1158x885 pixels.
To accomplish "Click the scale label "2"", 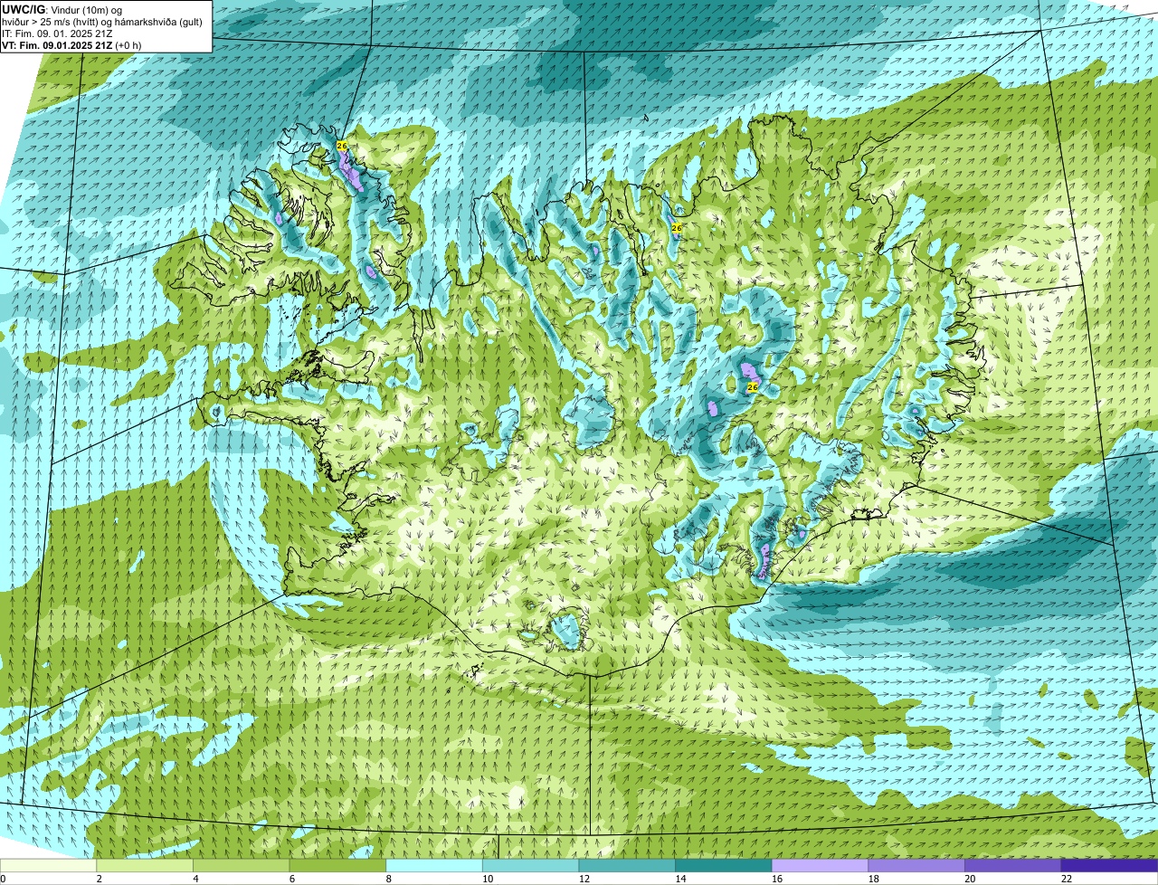I will tap(99, 879).
